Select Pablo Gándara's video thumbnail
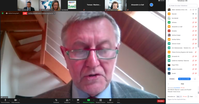Image resolution: width=199 pixels, height=104 pixels. 28,5
